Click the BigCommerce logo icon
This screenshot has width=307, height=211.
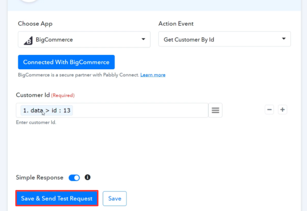pos(28,41)
